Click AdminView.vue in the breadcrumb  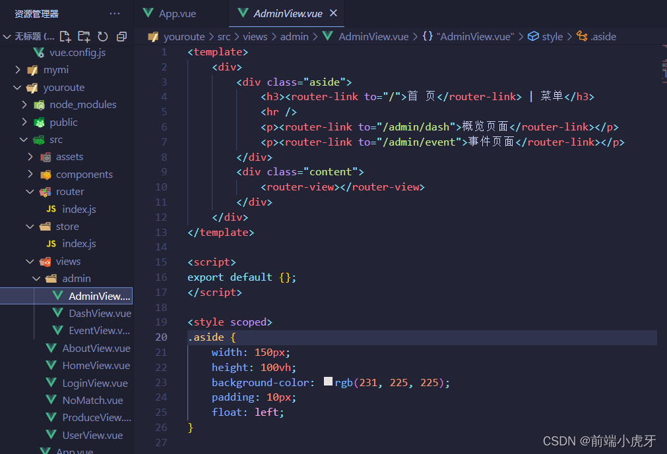(x=373, y=37)
